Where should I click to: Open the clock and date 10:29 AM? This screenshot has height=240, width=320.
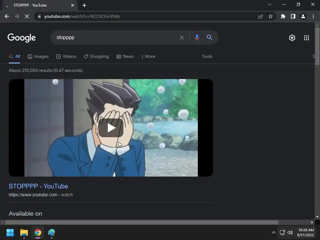[306, 232]
